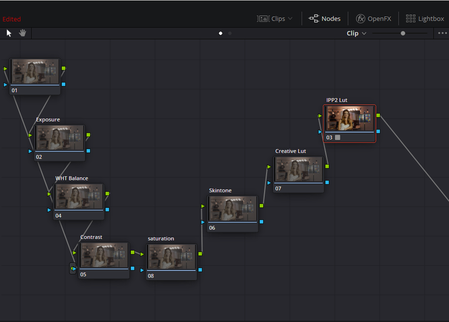The image size is (449, 322).
Task: Click the green RGB input of saturation node
Action: pyautogui.click(x=142, y=254)
